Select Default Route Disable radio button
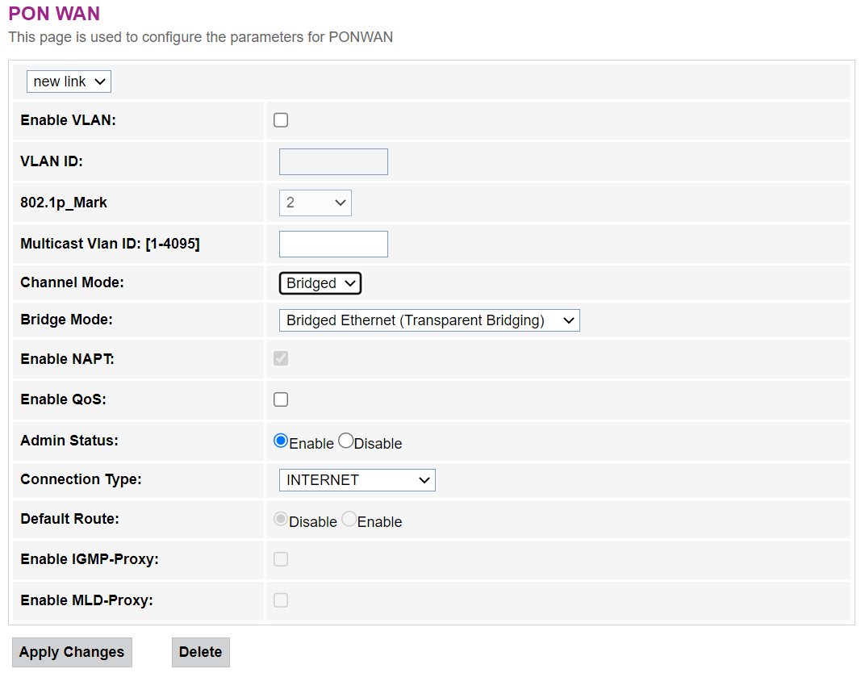The height and width of the screenshot is (673, 861). click(281, 519)
